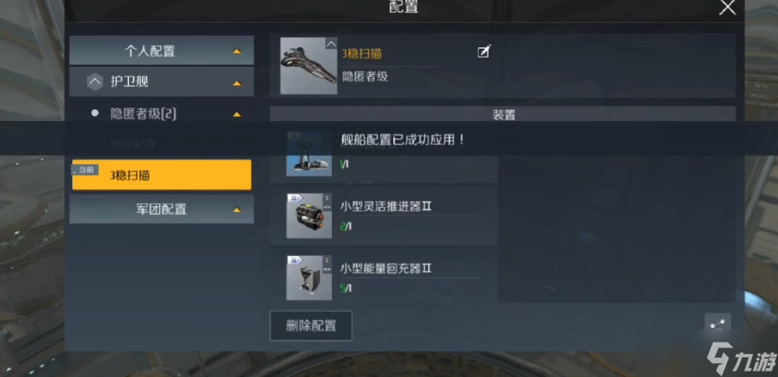Close the 配置 window with X
778x377 pixels.
pyautogui.click(x=728, y=8)
